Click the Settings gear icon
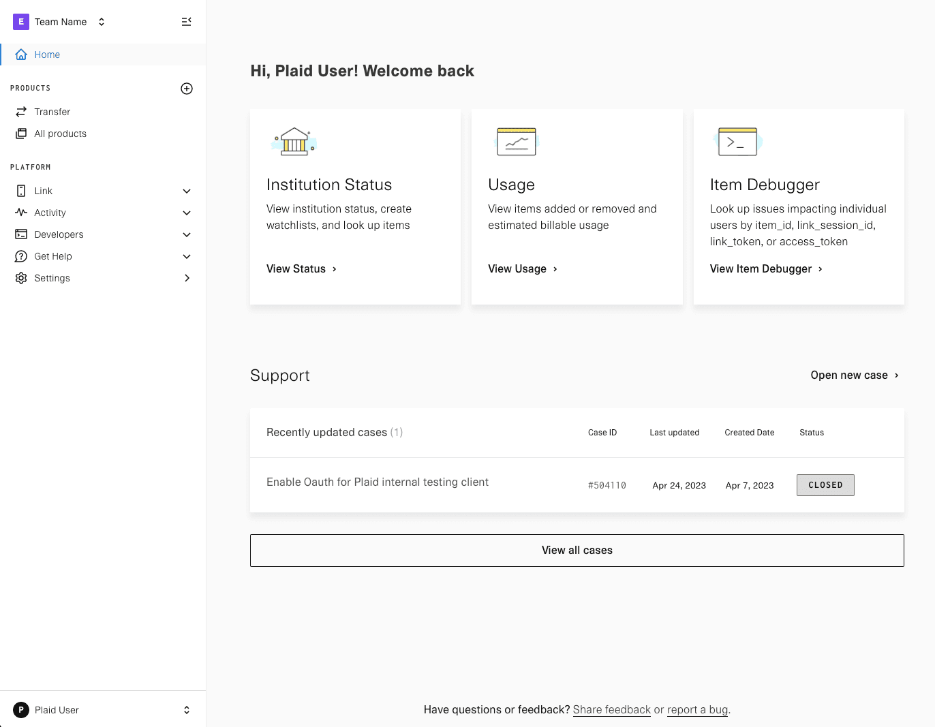Viewport: 935px width, 727px height. [x=21, y=278]
